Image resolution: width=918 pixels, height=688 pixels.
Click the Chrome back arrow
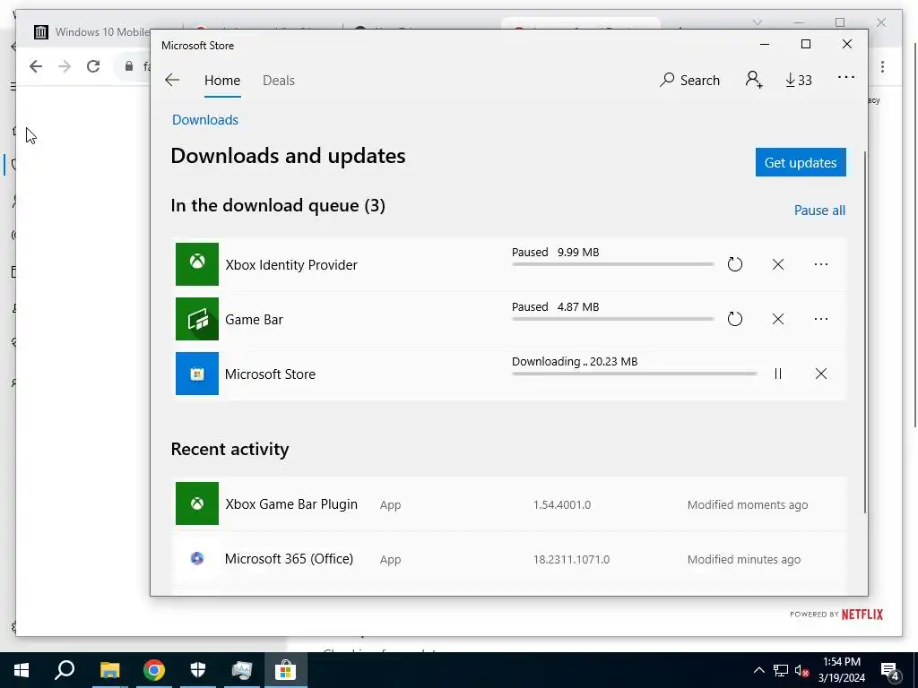(x=36, y=66)
